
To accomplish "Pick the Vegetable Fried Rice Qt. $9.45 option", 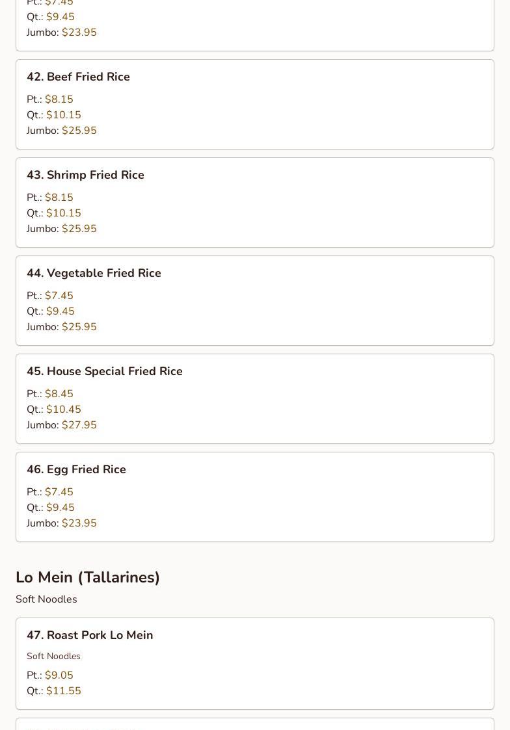I will pos(60,311).
